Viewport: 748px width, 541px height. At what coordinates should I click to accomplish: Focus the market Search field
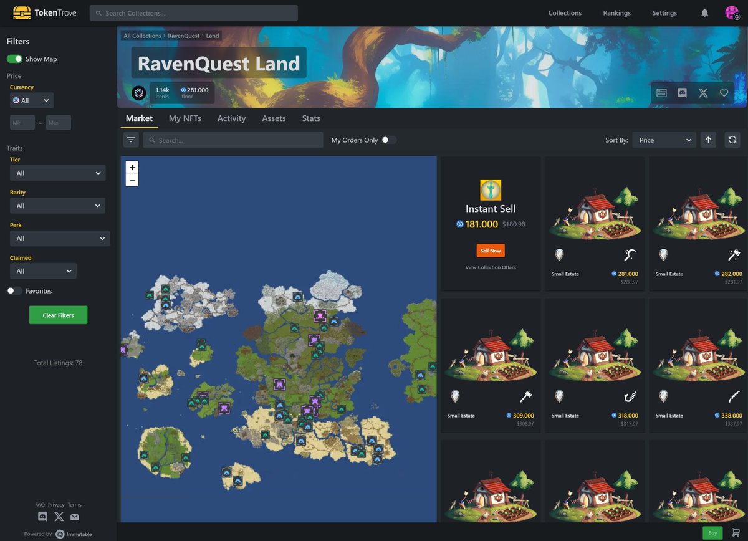(233, 140)
